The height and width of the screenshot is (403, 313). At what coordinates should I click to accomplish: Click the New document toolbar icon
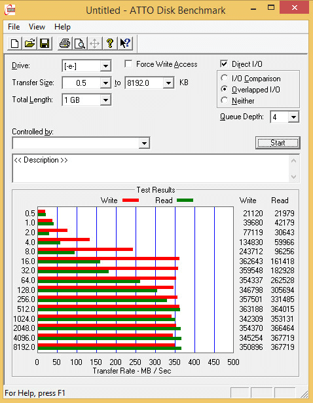click(14, 43)
